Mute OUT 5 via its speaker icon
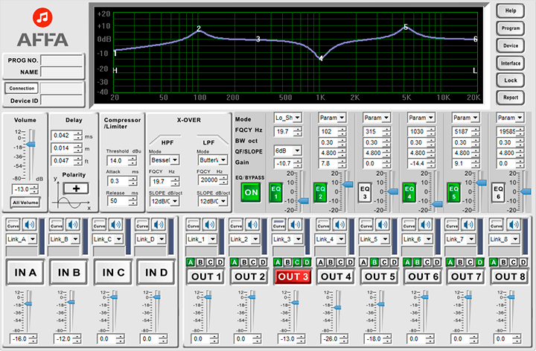This screenshot has height=351, width=536. pyautogui.click(x=383, y=225)
